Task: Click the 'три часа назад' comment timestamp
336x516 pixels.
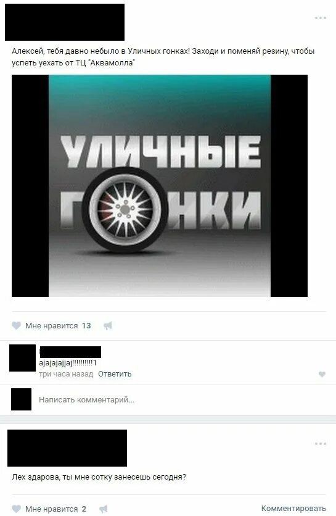Action: pos(66,374)
